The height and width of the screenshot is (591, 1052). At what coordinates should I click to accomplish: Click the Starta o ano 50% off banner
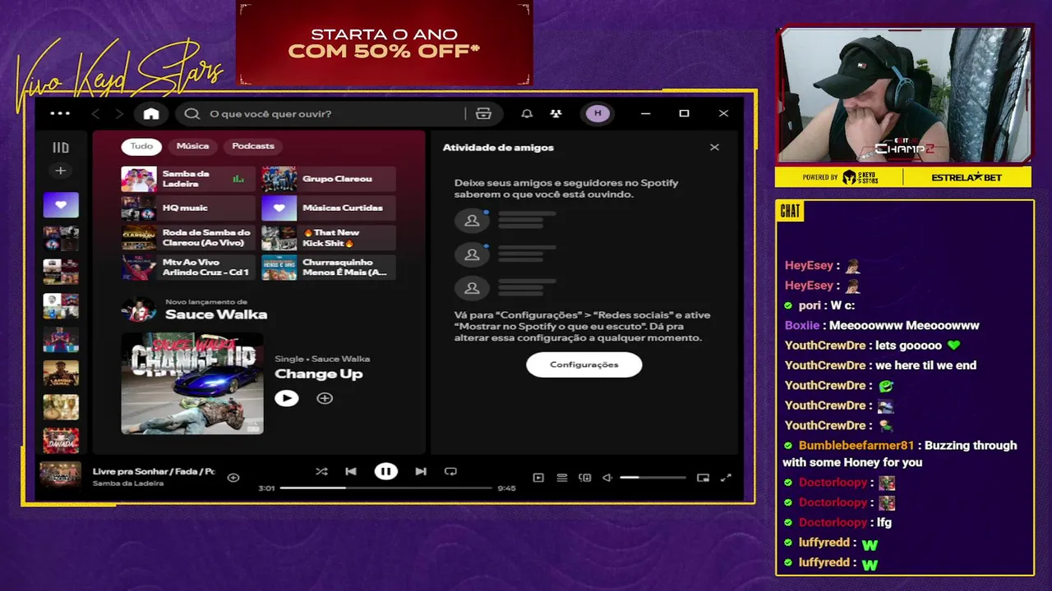coord(385,44)
